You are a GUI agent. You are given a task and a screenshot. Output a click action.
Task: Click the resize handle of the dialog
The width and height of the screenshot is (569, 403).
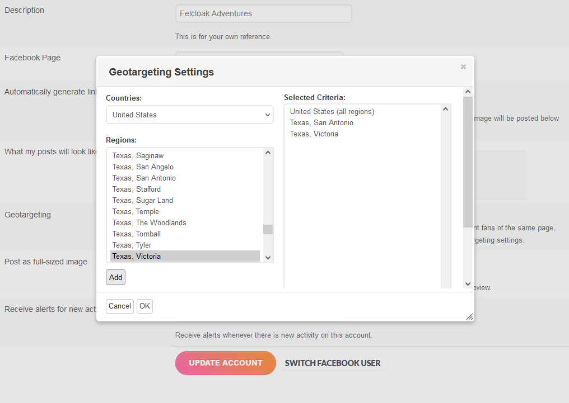click(x=469, y=316)
